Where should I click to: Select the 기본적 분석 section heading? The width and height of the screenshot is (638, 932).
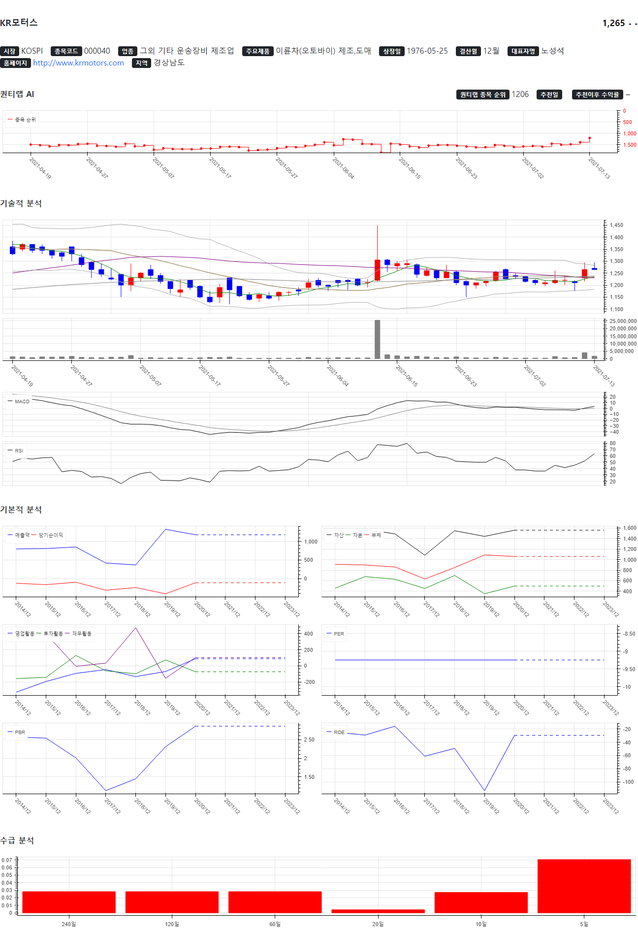pyautogui.click(x=21, y=510)
